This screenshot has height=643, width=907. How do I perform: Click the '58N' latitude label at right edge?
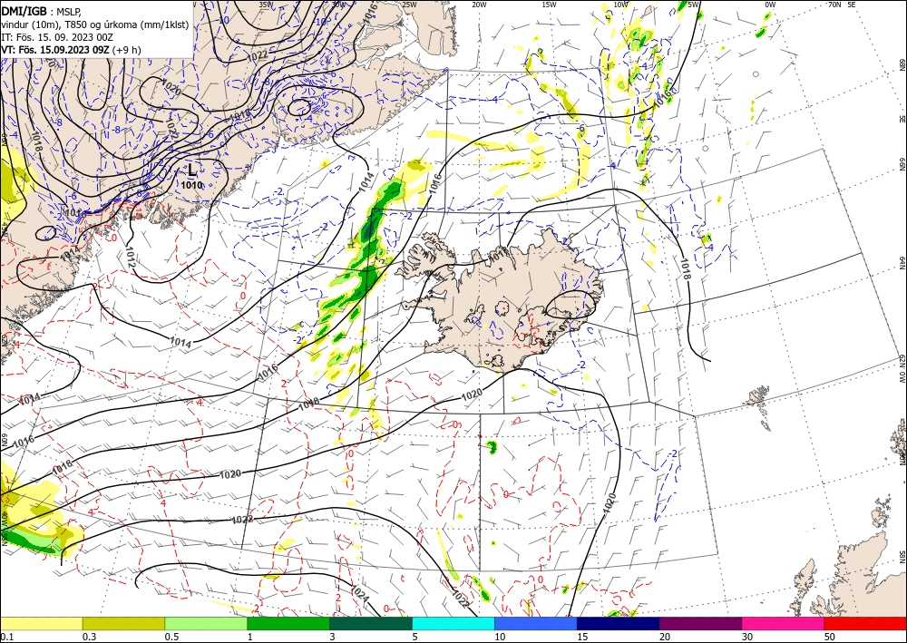(902, 556)
